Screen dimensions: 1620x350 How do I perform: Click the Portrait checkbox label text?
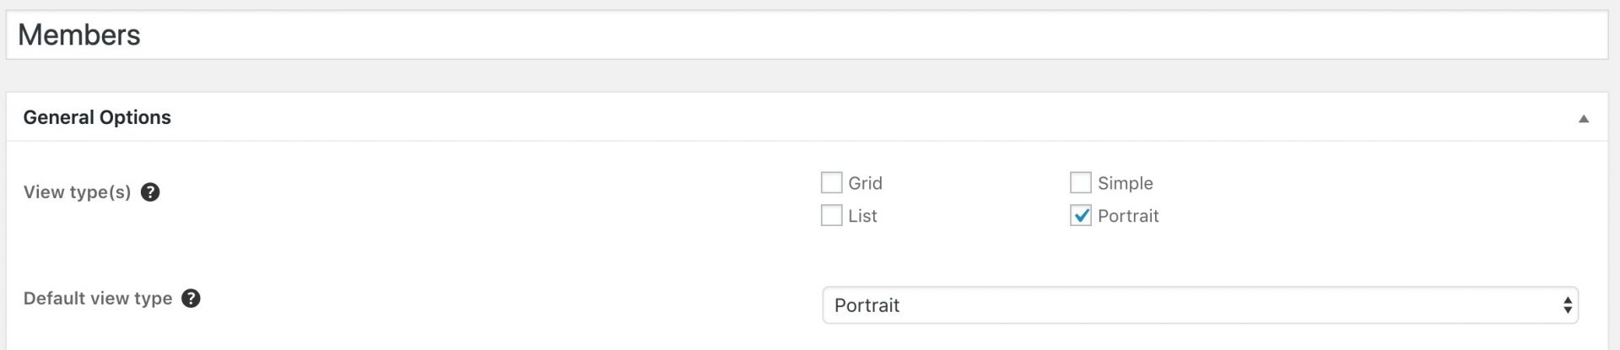point(1128,216)
